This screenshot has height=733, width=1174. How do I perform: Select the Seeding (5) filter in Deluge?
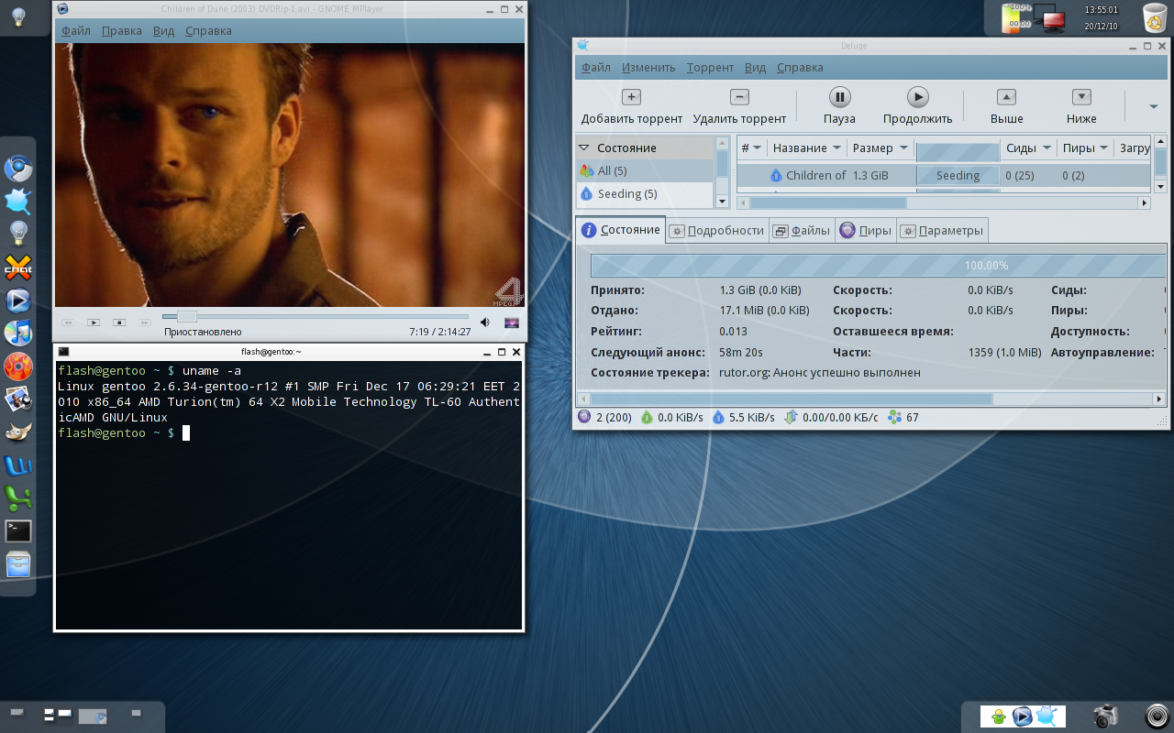pyautogui.click(x=645, y=193)
